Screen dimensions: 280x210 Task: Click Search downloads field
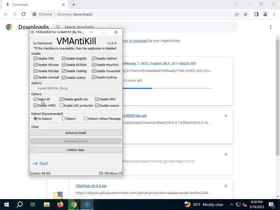click(145, 27)
